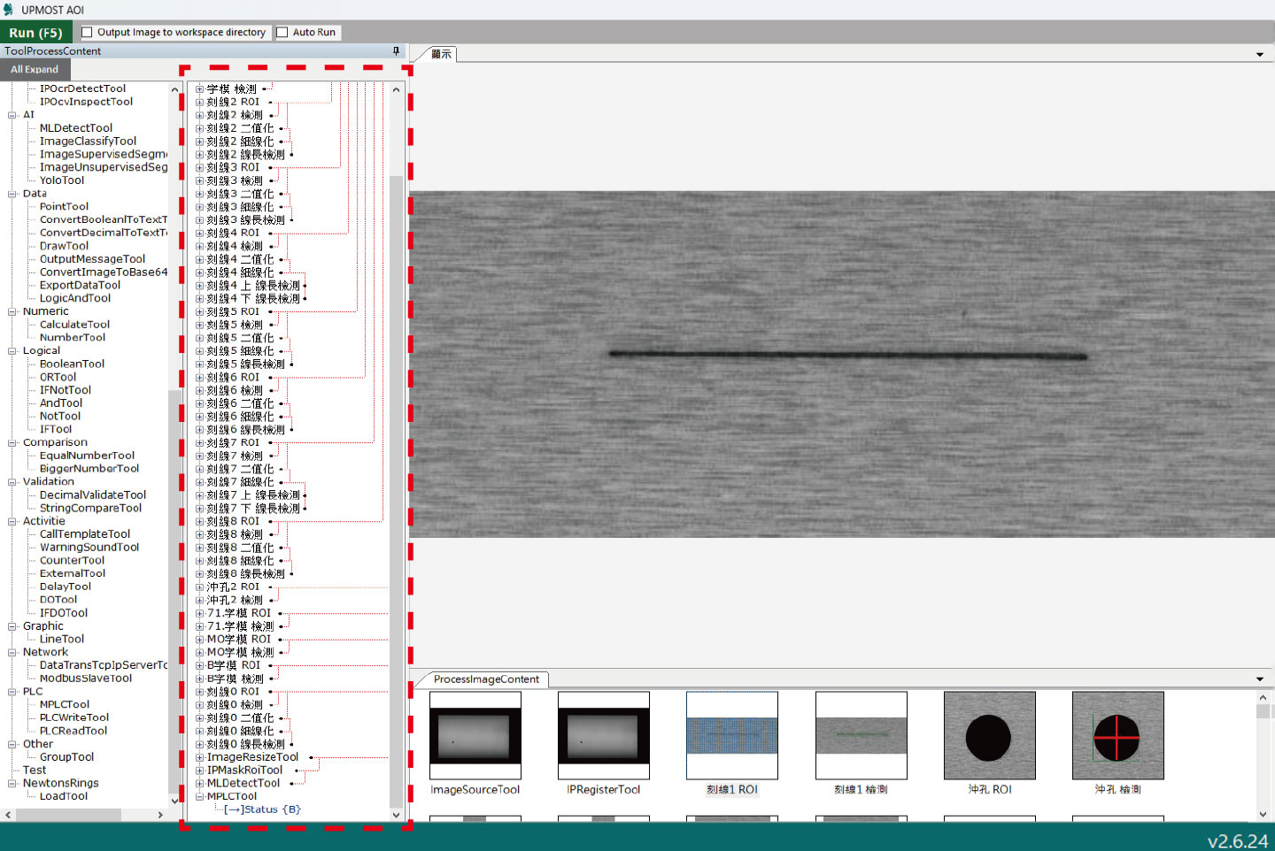The height and width of the screenshot is (851, 1275).
Task: Select the 刻線1 檢測 thumbnail
Action: click(861, 736)
